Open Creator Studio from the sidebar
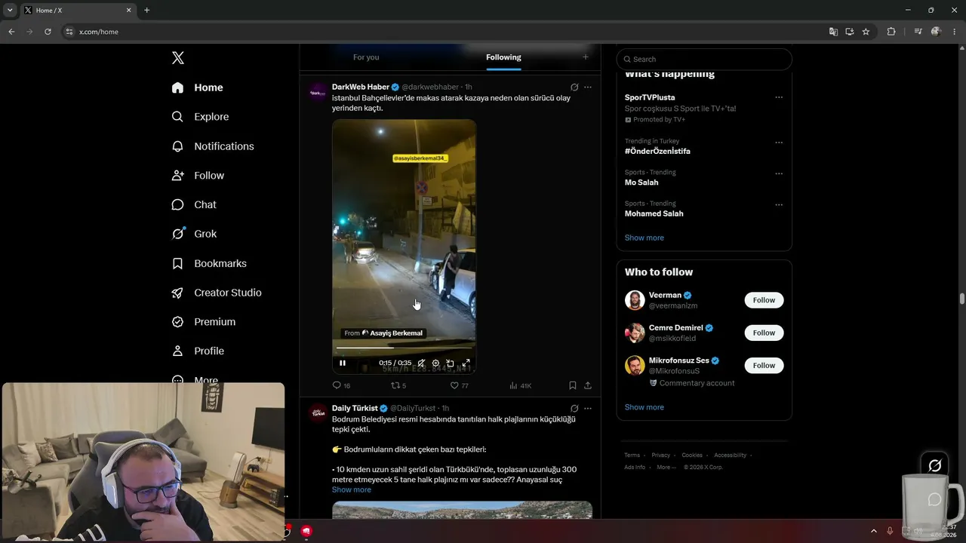 tap(217, 293)
